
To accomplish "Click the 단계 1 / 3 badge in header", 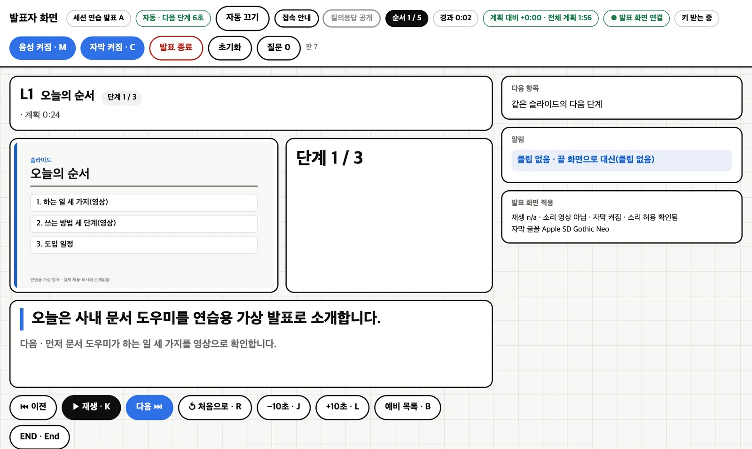I will (x=122, y=97).
